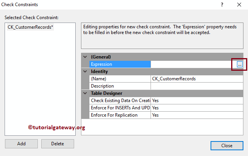Toggle Enforce For Replication Yes value
This screenshot has width=248, height=156.
(x=196, y=115)
